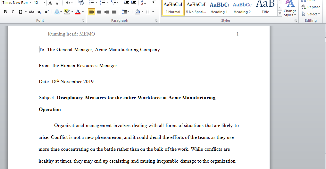Click the Sort A-Z icon
The image size is (326, 169).
(143, 3)
